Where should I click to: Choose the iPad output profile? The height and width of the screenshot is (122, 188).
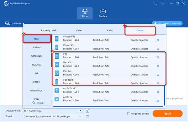tap(109, 56)
